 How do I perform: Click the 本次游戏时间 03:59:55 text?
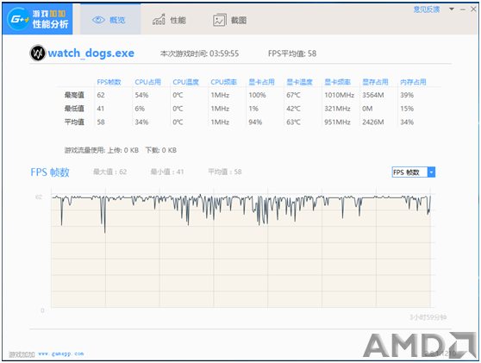(199, 53)
